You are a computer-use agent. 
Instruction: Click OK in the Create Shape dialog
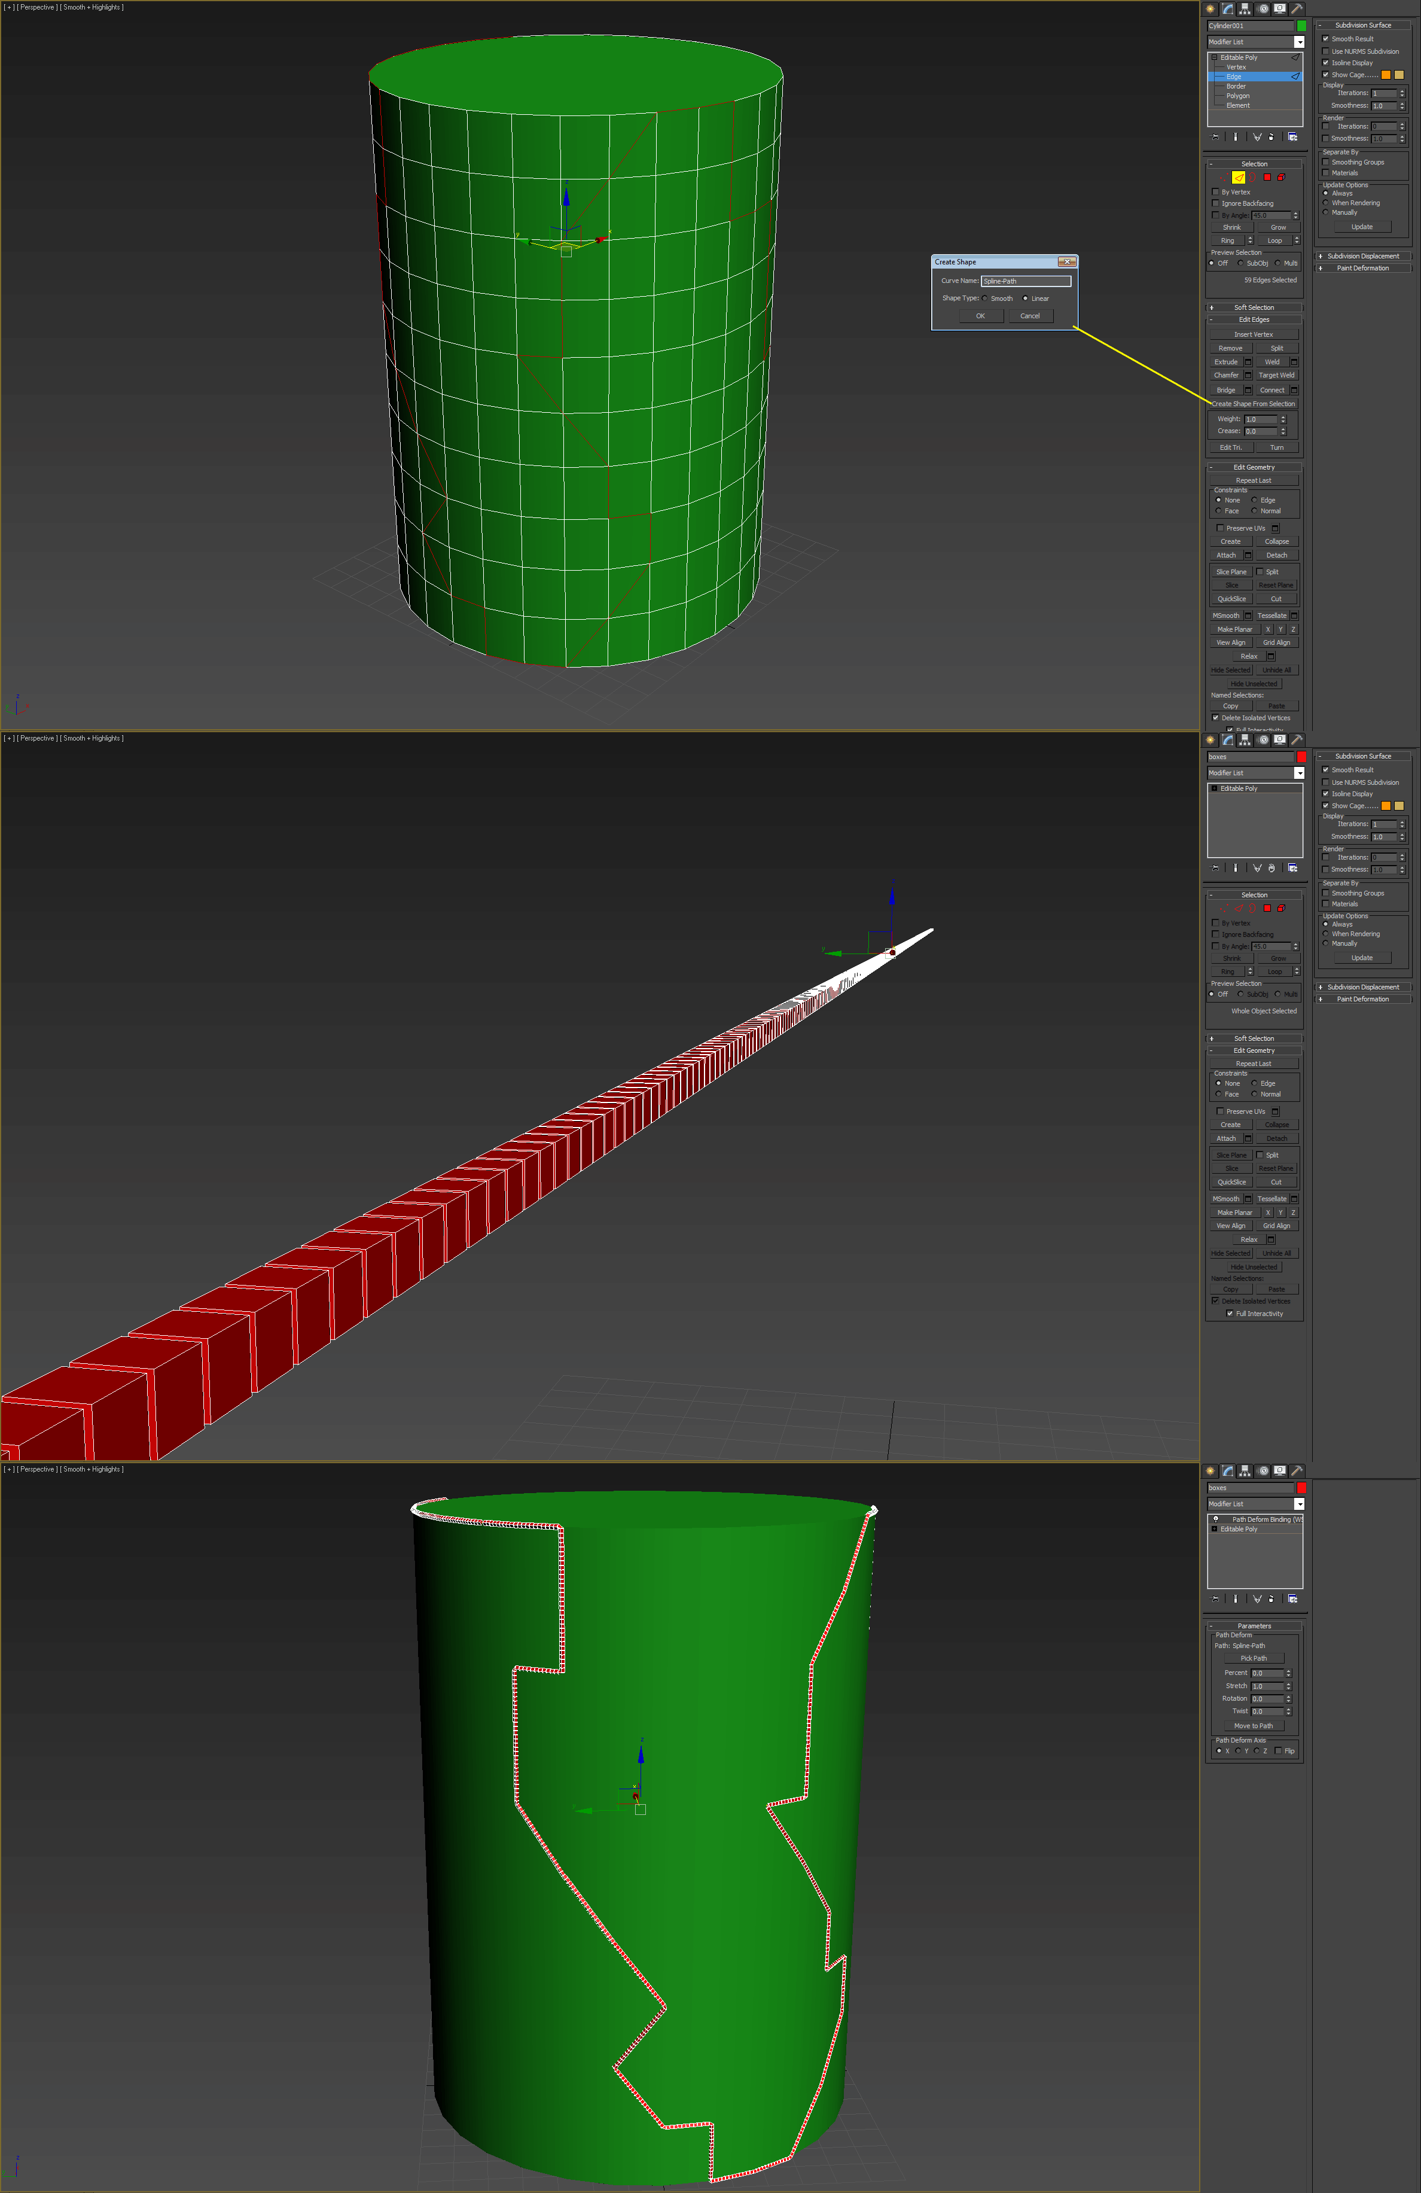coord(977,313)
